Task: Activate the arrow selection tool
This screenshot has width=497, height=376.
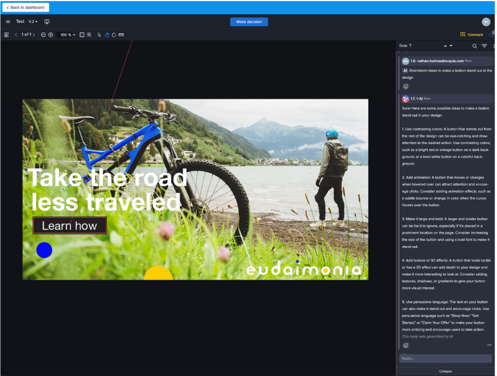Action: [x=99, y=34]
